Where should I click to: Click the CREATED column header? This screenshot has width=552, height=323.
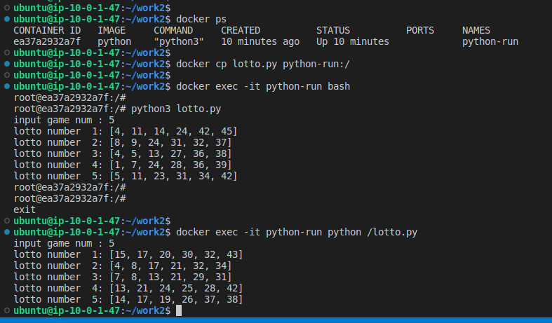pos(241,30)
